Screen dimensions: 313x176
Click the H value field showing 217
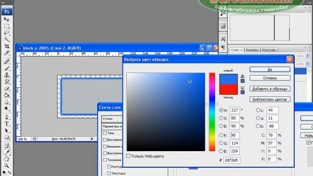tap(235, 110)
